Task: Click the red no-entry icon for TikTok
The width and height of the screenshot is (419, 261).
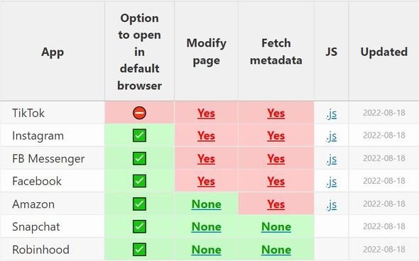Action: click(x=139, y=113)
